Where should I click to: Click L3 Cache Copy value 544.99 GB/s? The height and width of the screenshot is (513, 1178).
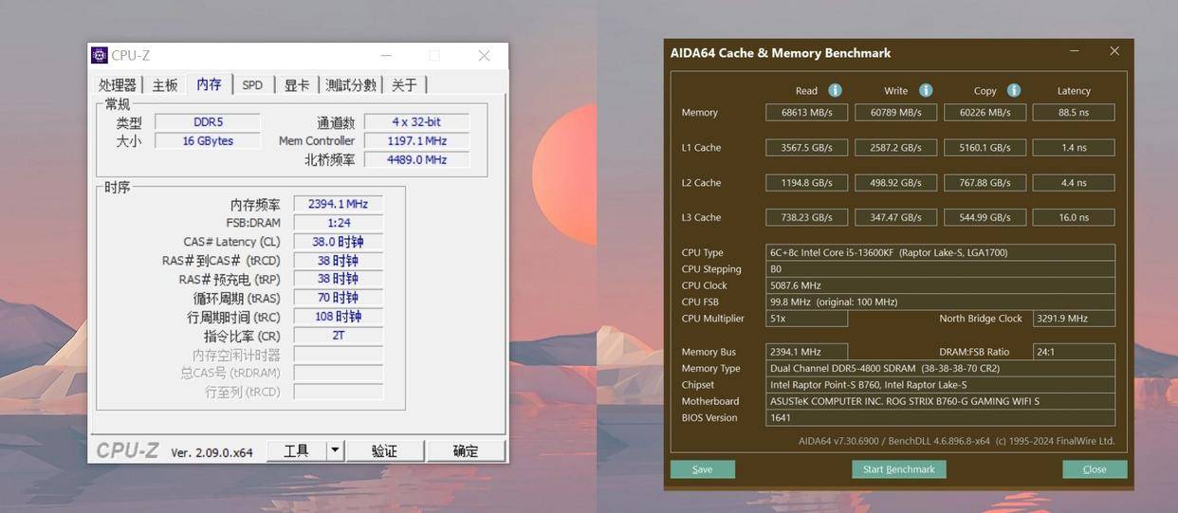point(985,217)
